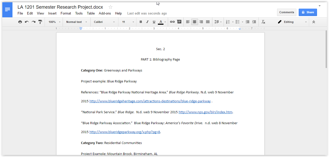Viewport: 329px width, 157px height.
Task: Open line spacing options
Action: point(218,22)
